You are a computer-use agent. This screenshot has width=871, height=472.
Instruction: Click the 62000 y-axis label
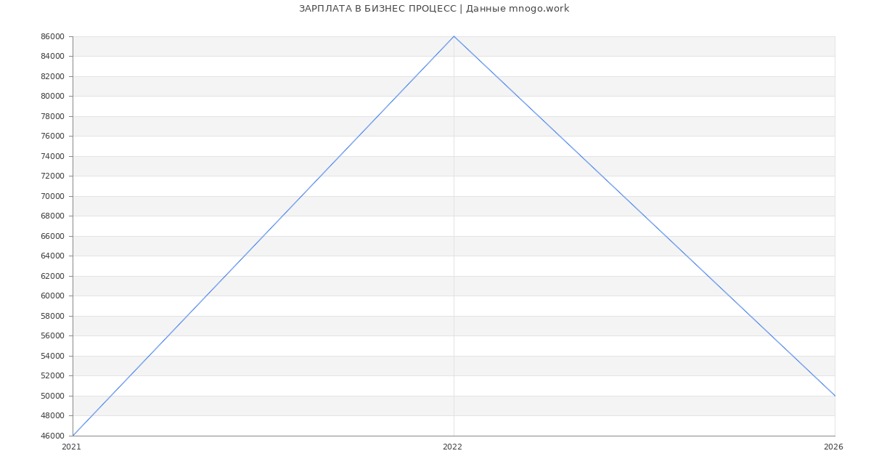[53, 277]
